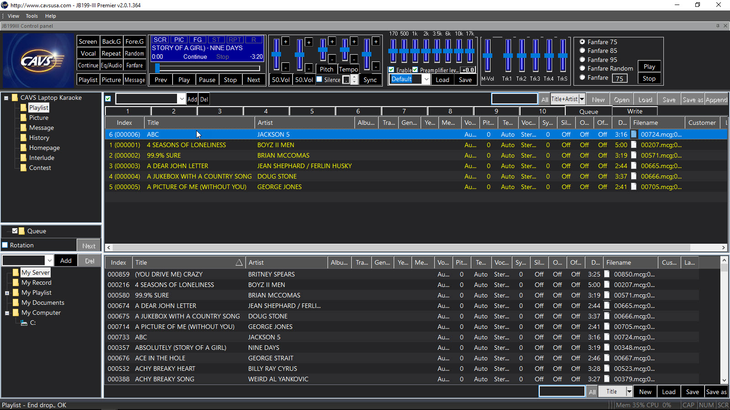Open the equalizer Default preset dropdown
The height and width of the screenshot is (410, 730).
click(x=426, y=79)
